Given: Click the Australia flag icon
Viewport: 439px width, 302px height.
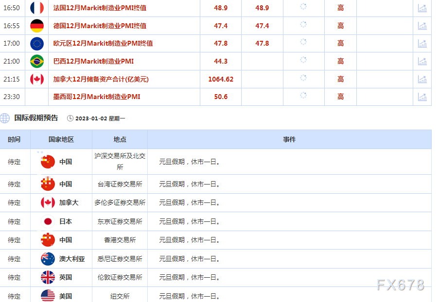Looking at the screenshot, I should (48, 259).
